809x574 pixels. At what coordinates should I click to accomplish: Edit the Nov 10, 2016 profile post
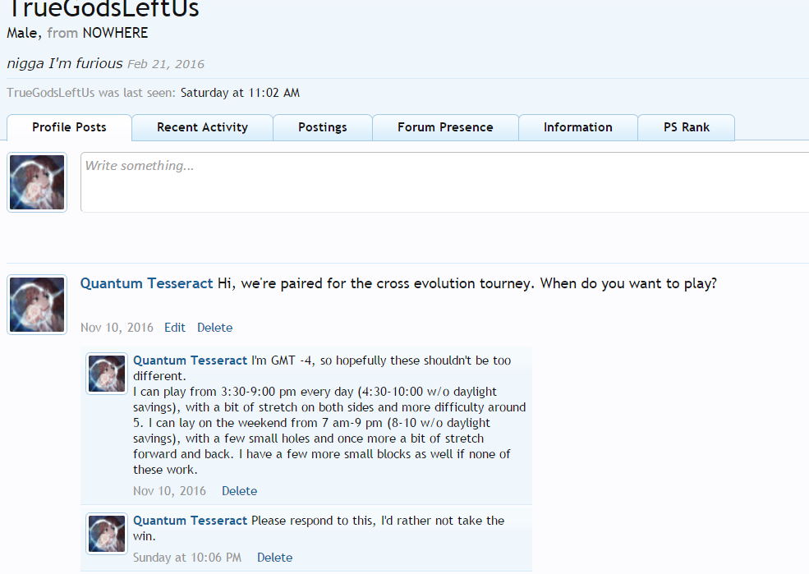175,328
